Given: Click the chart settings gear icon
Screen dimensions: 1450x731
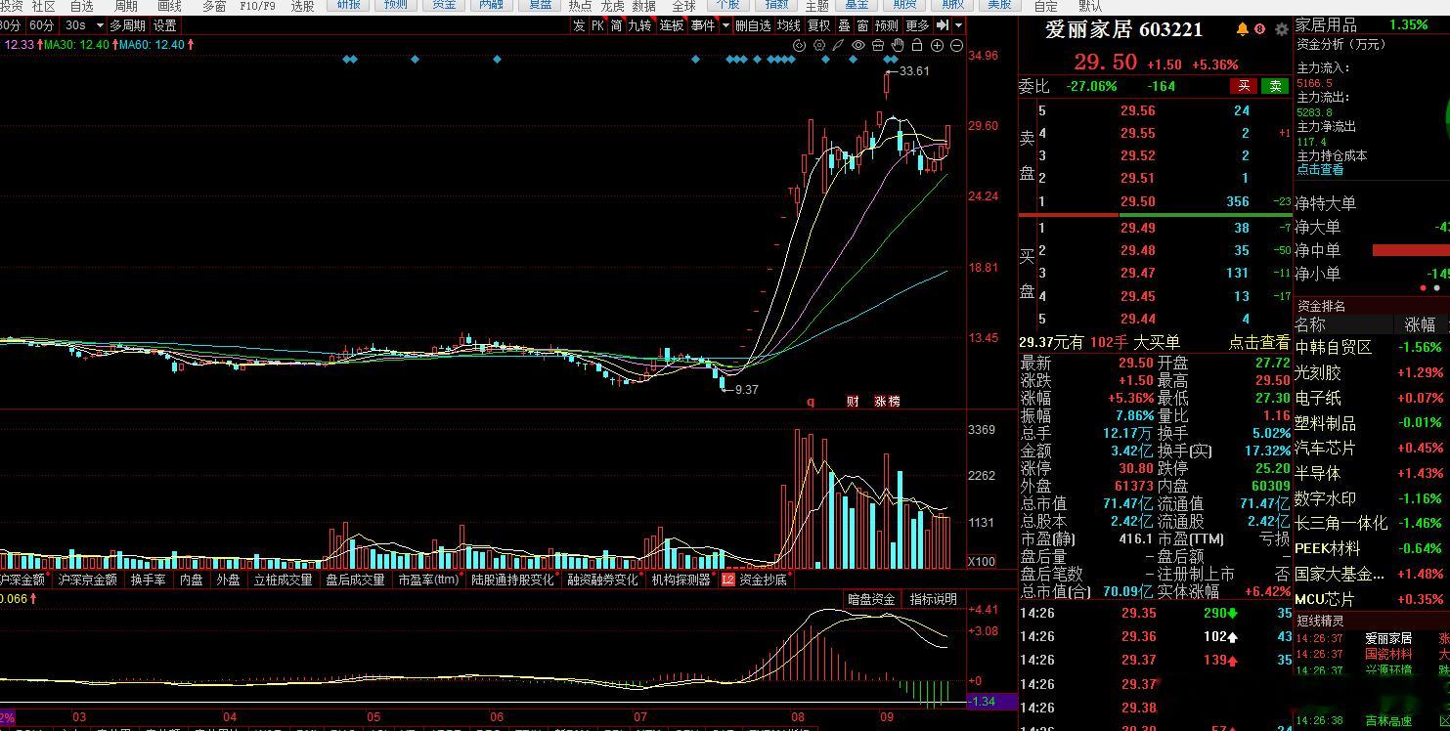Looking at the screenshot, I should (819, 45).
